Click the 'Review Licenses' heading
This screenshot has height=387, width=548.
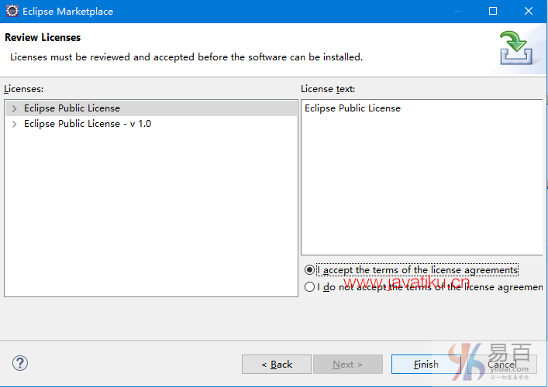(x=43, y=37)
